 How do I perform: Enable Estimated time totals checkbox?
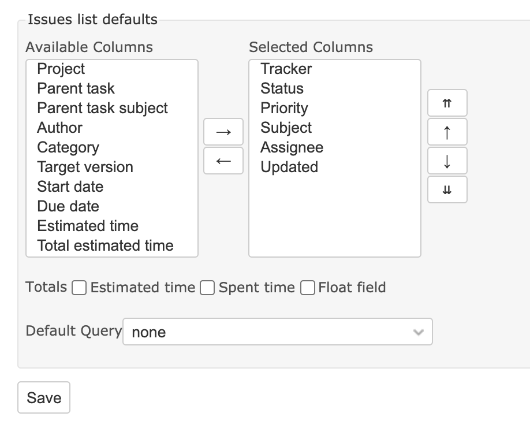pyautogui.click(x=80, y=288)
